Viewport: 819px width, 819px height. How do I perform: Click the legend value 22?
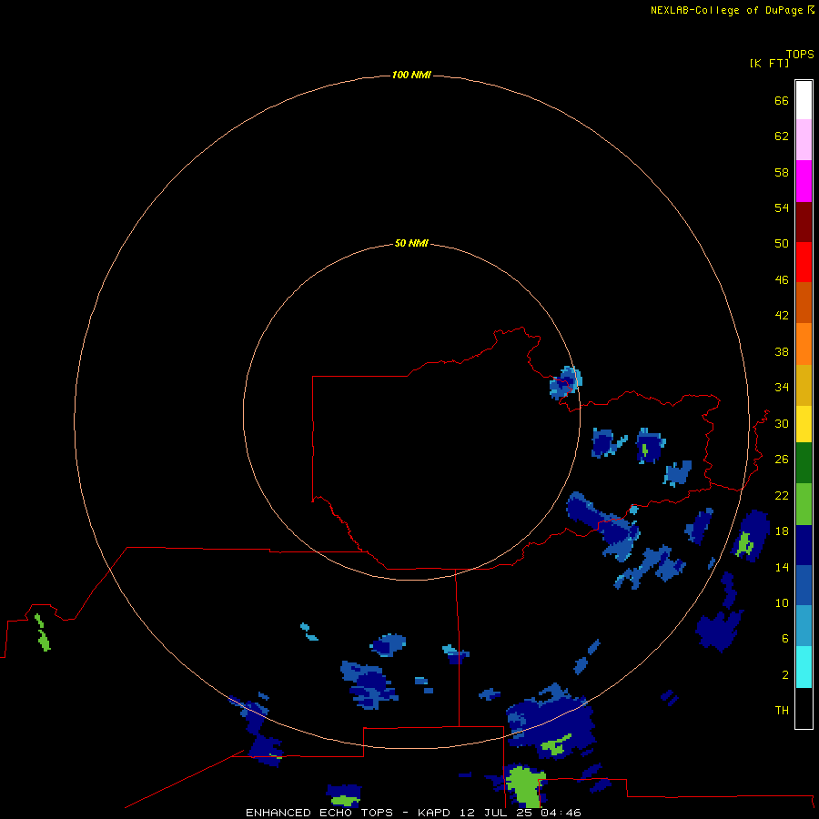coord(782,495)
